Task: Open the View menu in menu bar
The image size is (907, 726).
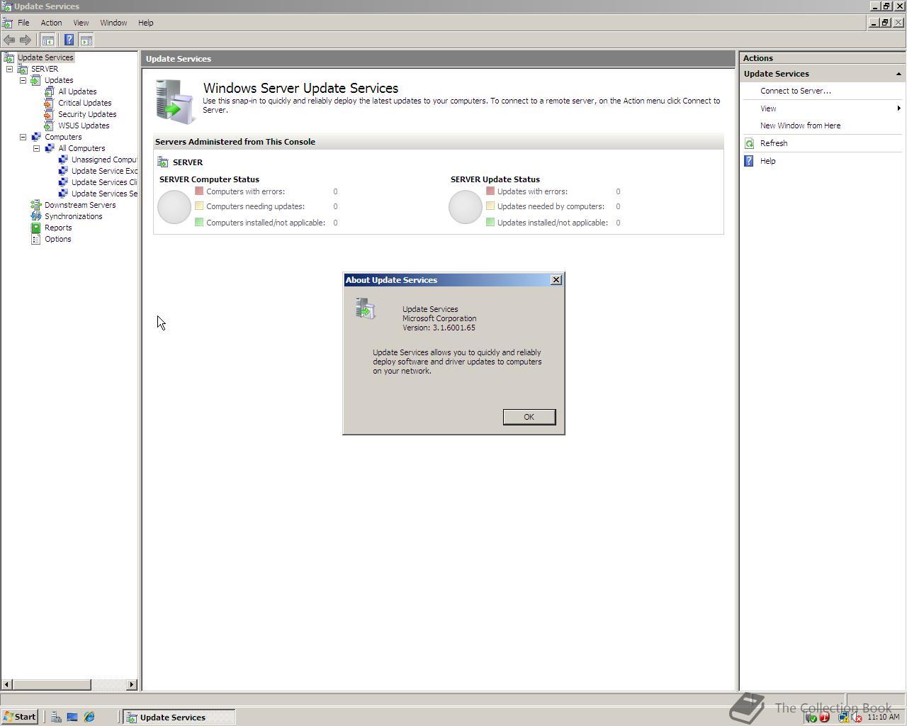Action: 81,23
